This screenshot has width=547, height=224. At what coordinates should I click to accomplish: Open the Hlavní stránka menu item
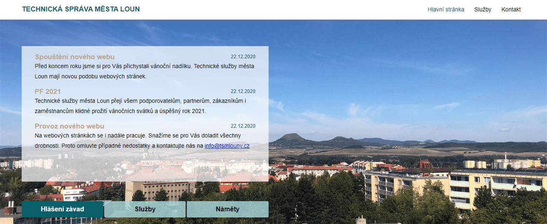click(x=446, y=9)
